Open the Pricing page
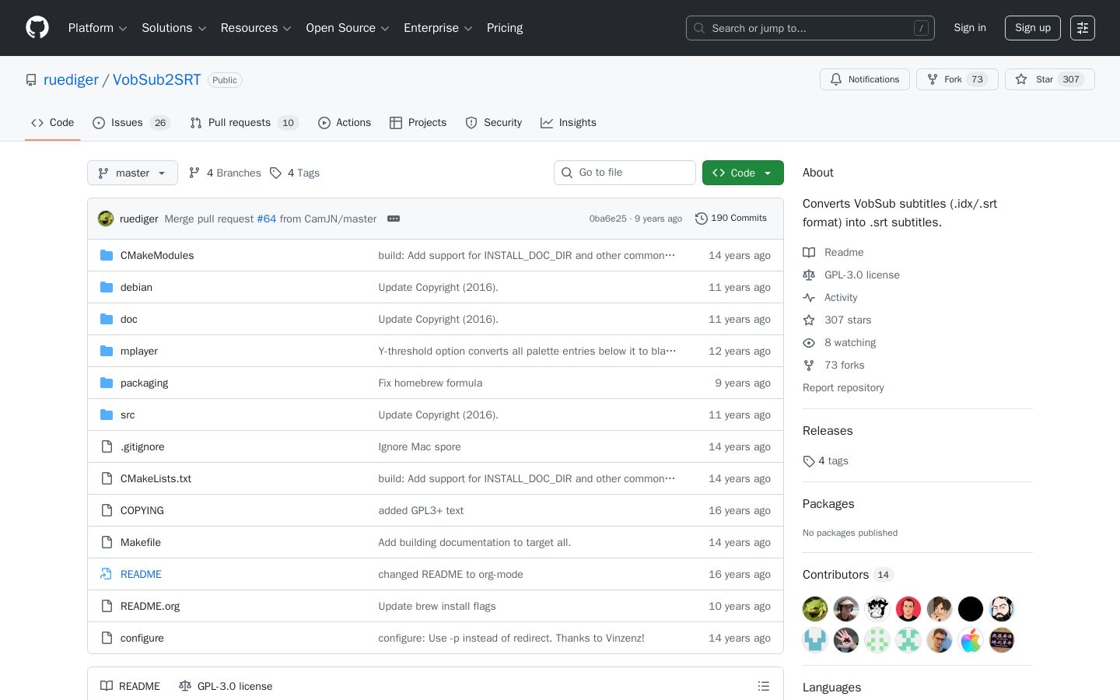1120x700 pixels. 505,28
